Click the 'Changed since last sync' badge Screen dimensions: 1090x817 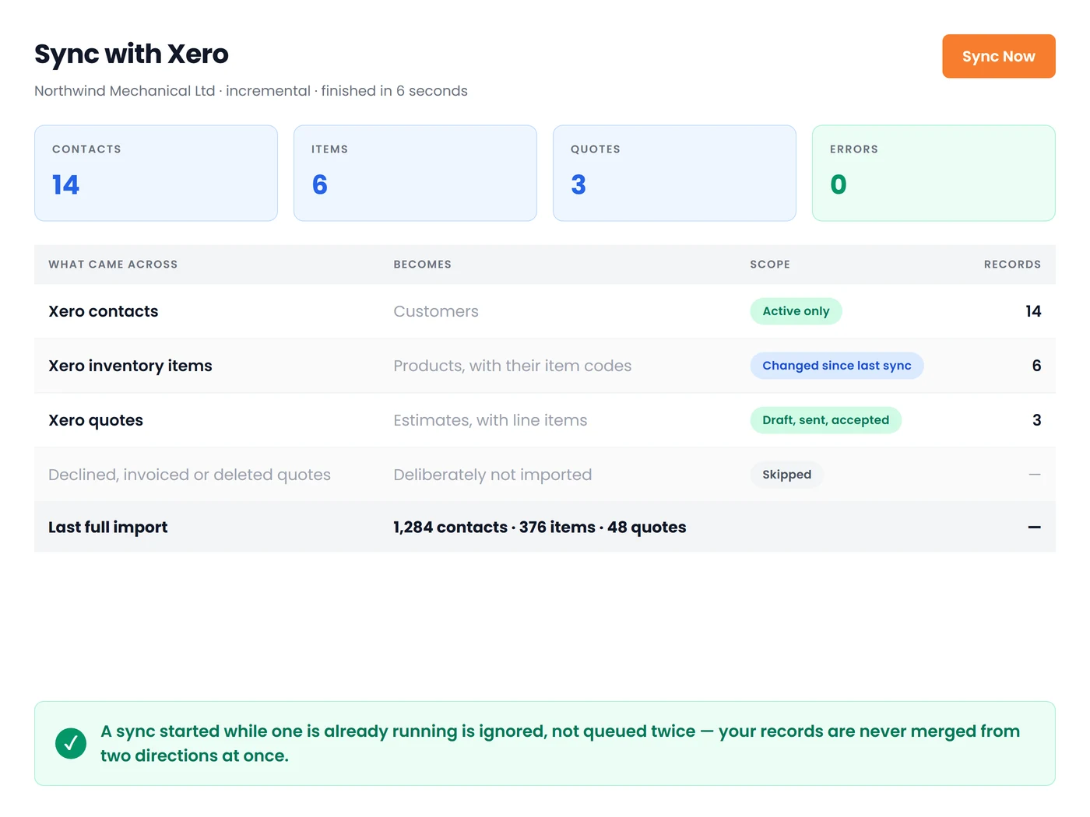(837, 366)
